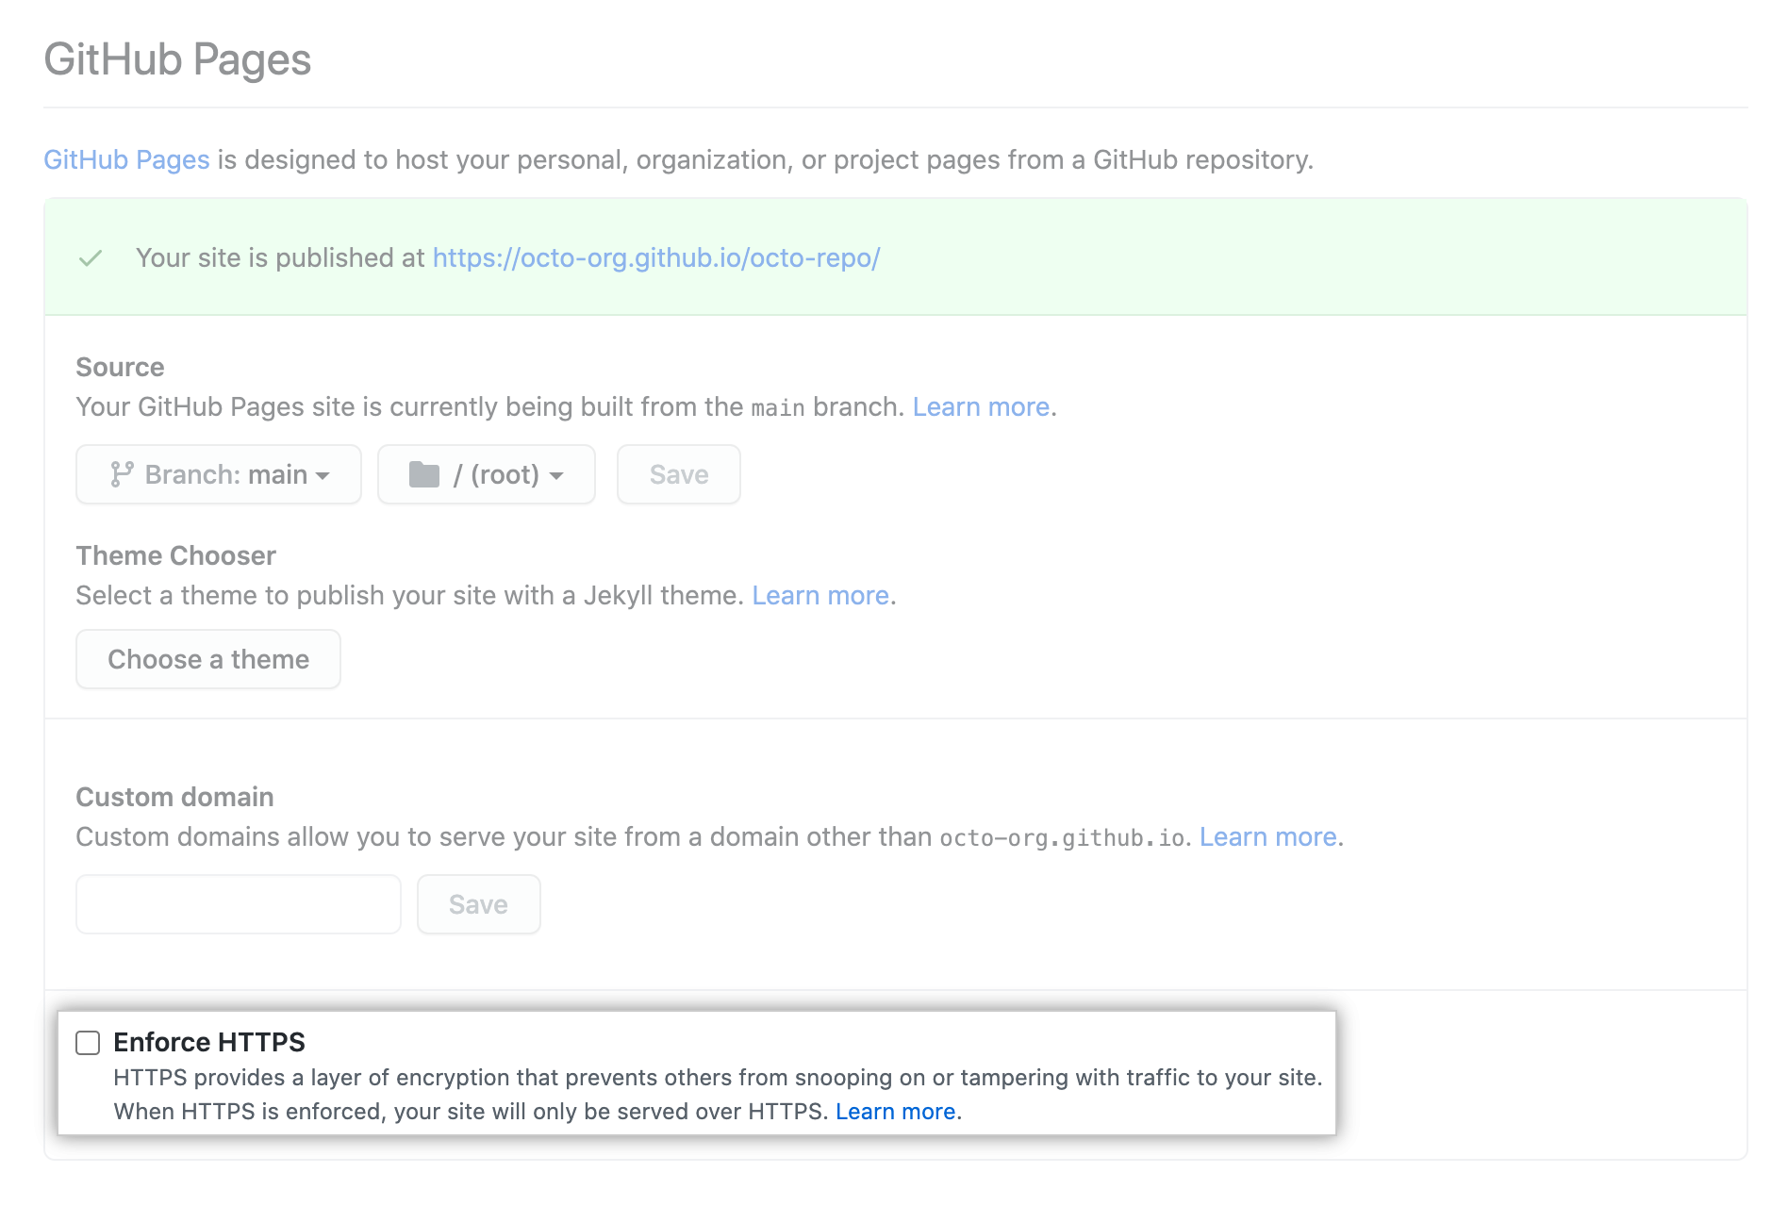This screenshot has width=1788, height=1206.
Task: Open the GitHub Pages link in the description
Action: (125, 159)
